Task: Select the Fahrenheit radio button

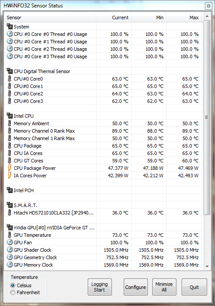Action: coord(13,292)
